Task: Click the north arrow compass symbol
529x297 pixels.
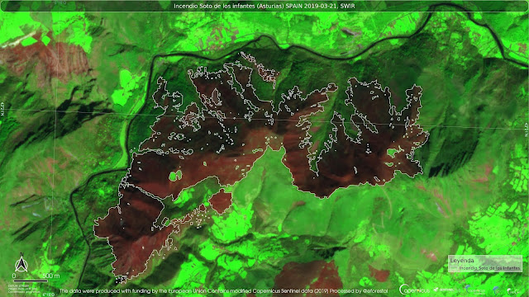Action: coord(21,263)
